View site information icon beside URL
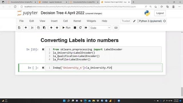The width and height of the screenshot is (183, 103). [22, 7]
